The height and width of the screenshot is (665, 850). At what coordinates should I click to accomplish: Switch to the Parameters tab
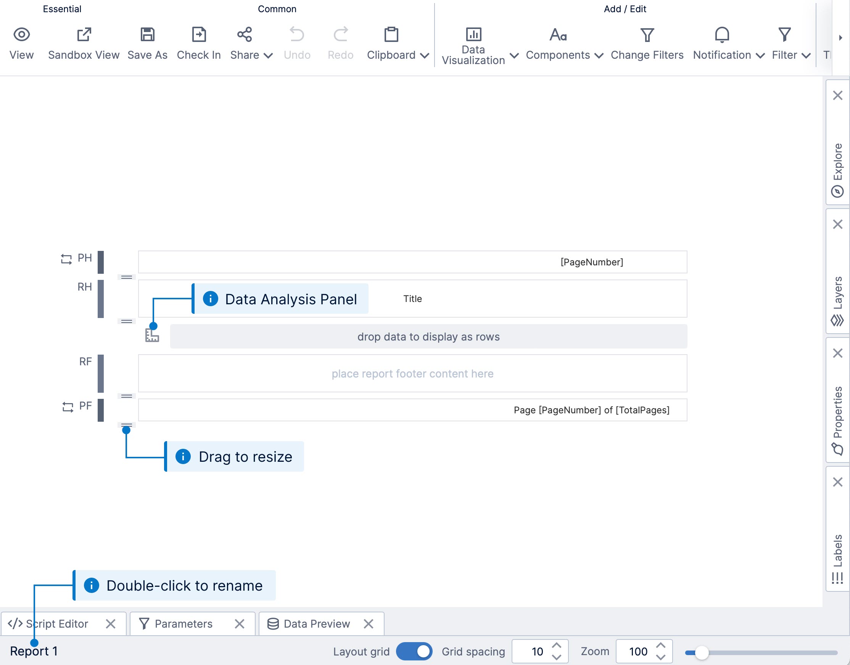click(184, 624)
